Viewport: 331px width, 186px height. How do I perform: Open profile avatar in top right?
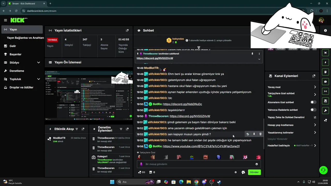pyautogui.click(x=321, y=20)
